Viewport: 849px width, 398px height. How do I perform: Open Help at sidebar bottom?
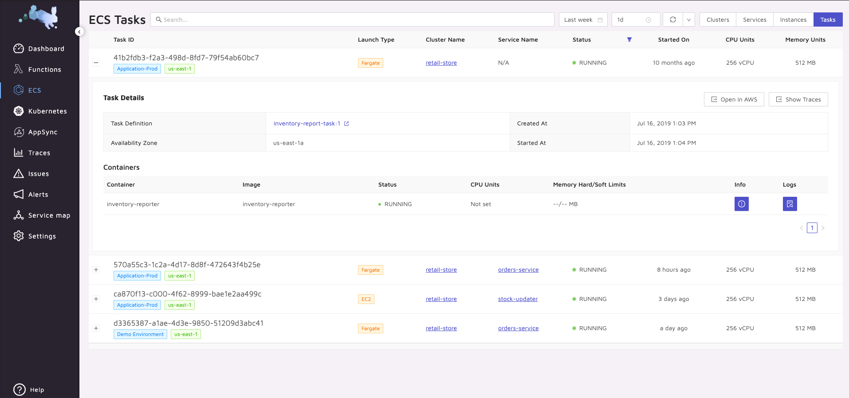(x=29, y=390)
